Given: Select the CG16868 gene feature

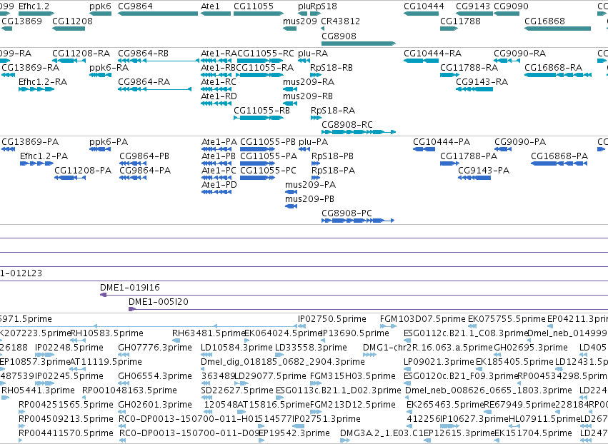Looking at the screenshot, I should tap(557, 29).
